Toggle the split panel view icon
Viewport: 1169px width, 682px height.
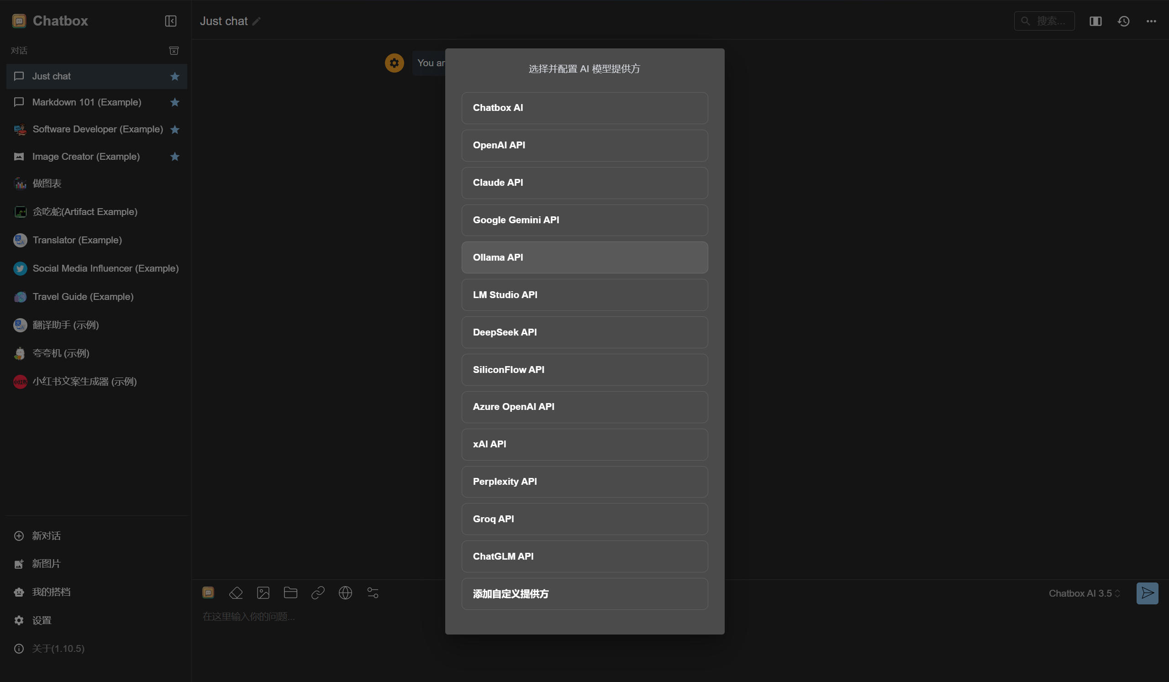tap(1095, 21)
